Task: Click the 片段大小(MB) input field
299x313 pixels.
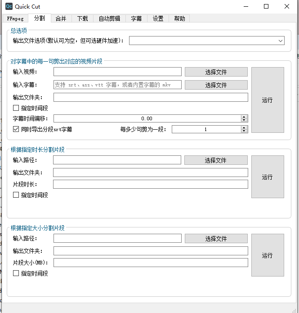Action: [x=151, y=263]
